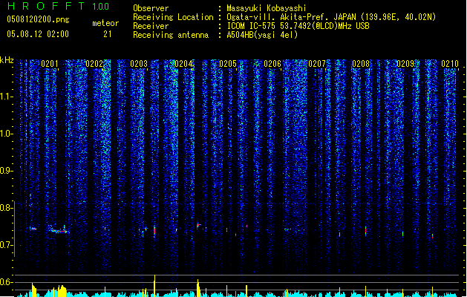Click the Receiving antenna label
The height and width of the screenshot is (297, 467).
[x=171, y=35]
